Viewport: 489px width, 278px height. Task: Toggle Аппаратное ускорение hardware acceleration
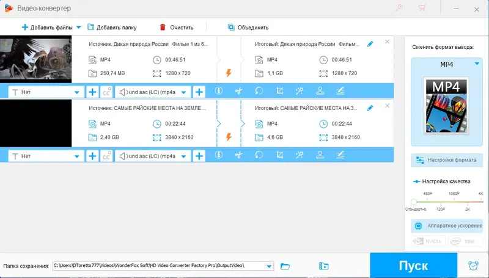447,225
